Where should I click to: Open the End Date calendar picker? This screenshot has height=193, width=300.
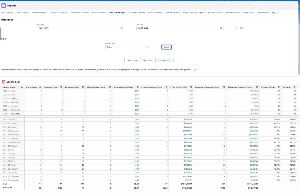221,28
